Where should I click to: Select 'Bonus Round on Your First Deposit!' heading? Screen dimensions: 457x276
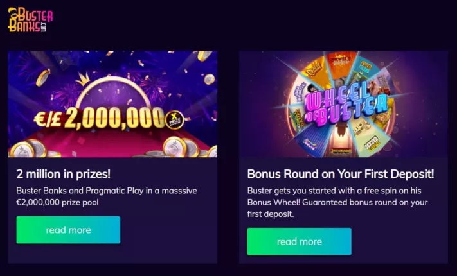pyautogui.click(x=341, y=174)
